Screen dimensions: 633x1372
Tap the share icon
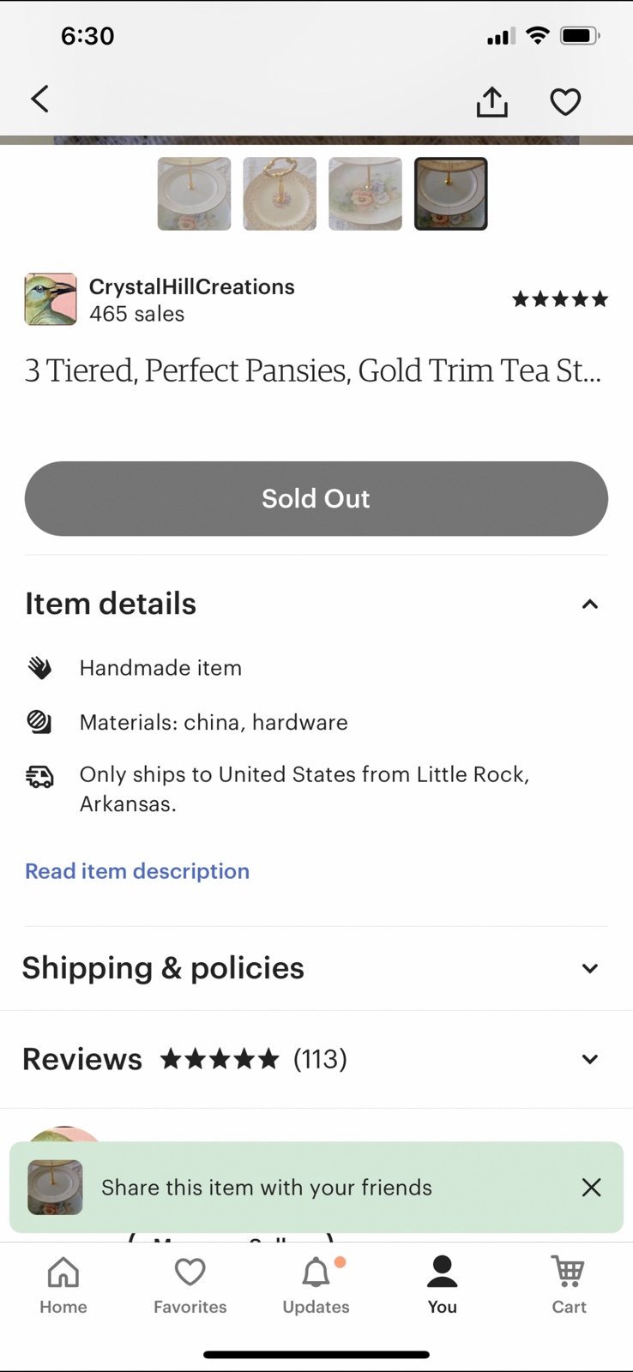492,102
